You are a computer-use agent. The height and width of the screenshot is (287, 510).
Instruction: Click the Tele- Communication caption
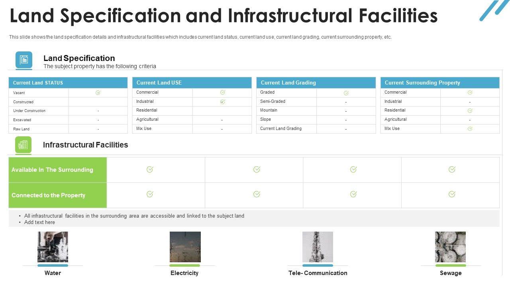318,273
